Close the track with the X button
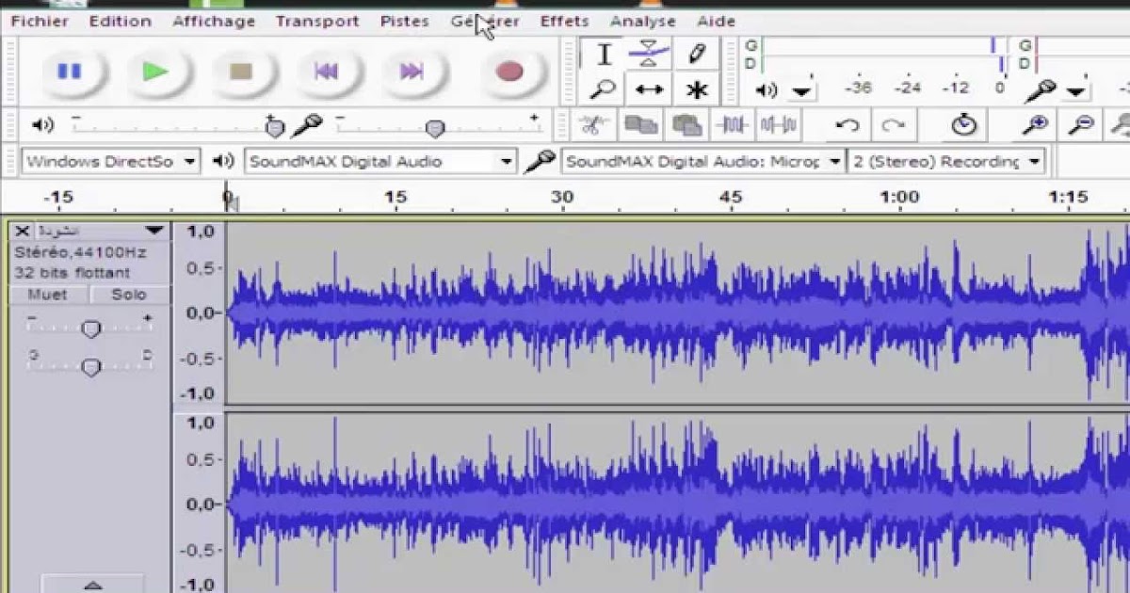1130x593 pixels. [x=22, y=231]
